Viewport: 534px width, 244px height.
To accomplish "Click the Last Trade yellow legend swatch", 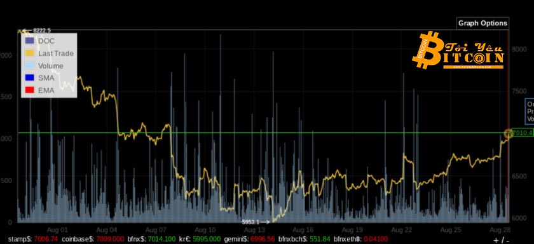I will (30, 53).
